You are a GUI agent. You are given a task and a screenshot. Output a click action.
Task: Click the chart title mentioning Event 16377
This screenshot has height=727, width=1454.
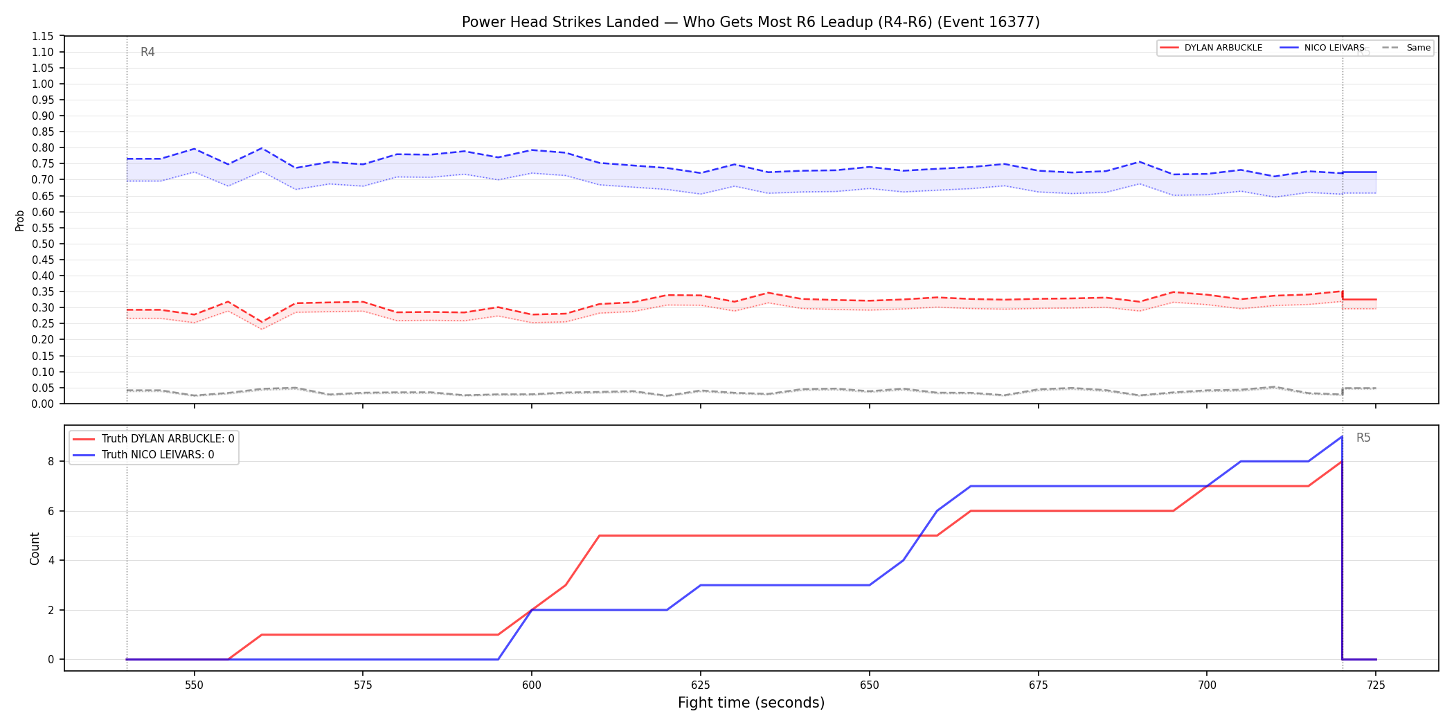tap(751, 22)
